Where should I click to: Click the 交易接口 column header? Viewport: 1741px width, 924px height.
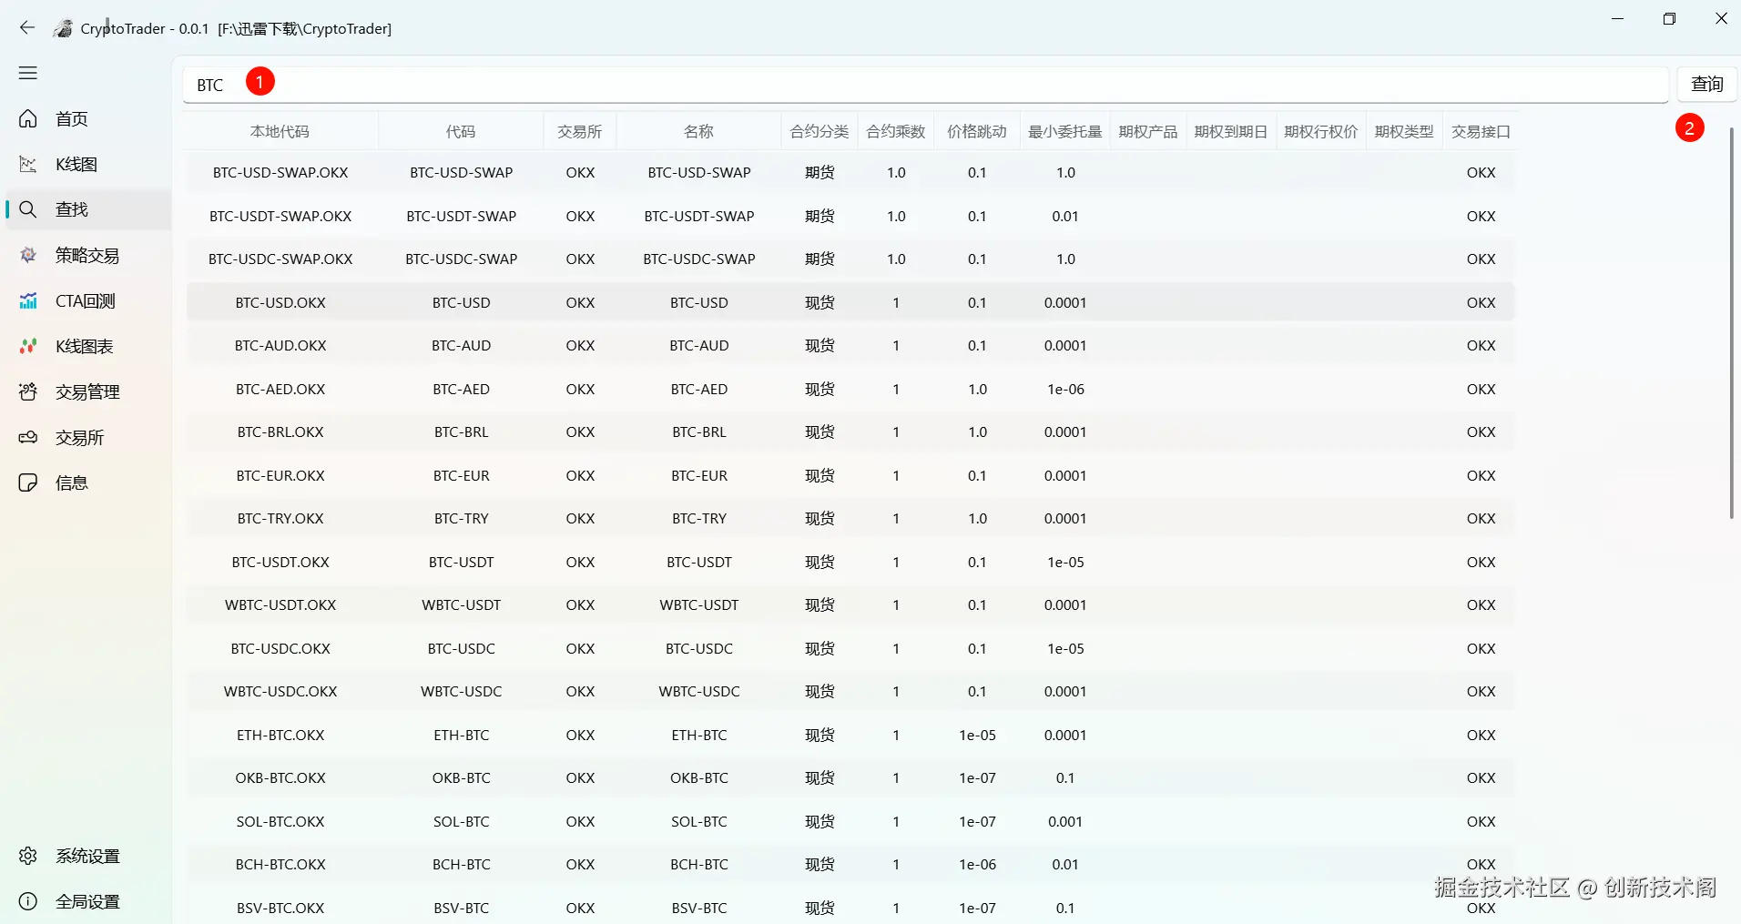[1481, 131]
